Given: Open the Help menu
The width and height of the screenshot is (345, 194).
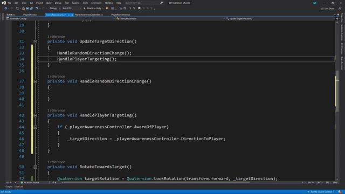Looking at the screenshot, I should tap(119, 3).
